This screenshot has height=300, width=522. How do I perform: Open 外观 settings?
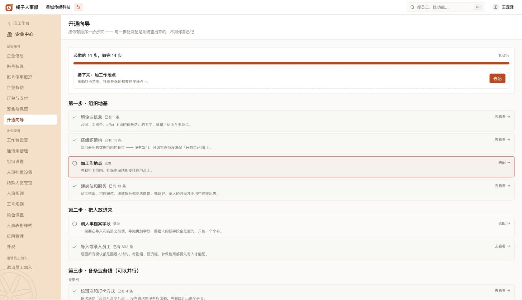coord(30,247)
